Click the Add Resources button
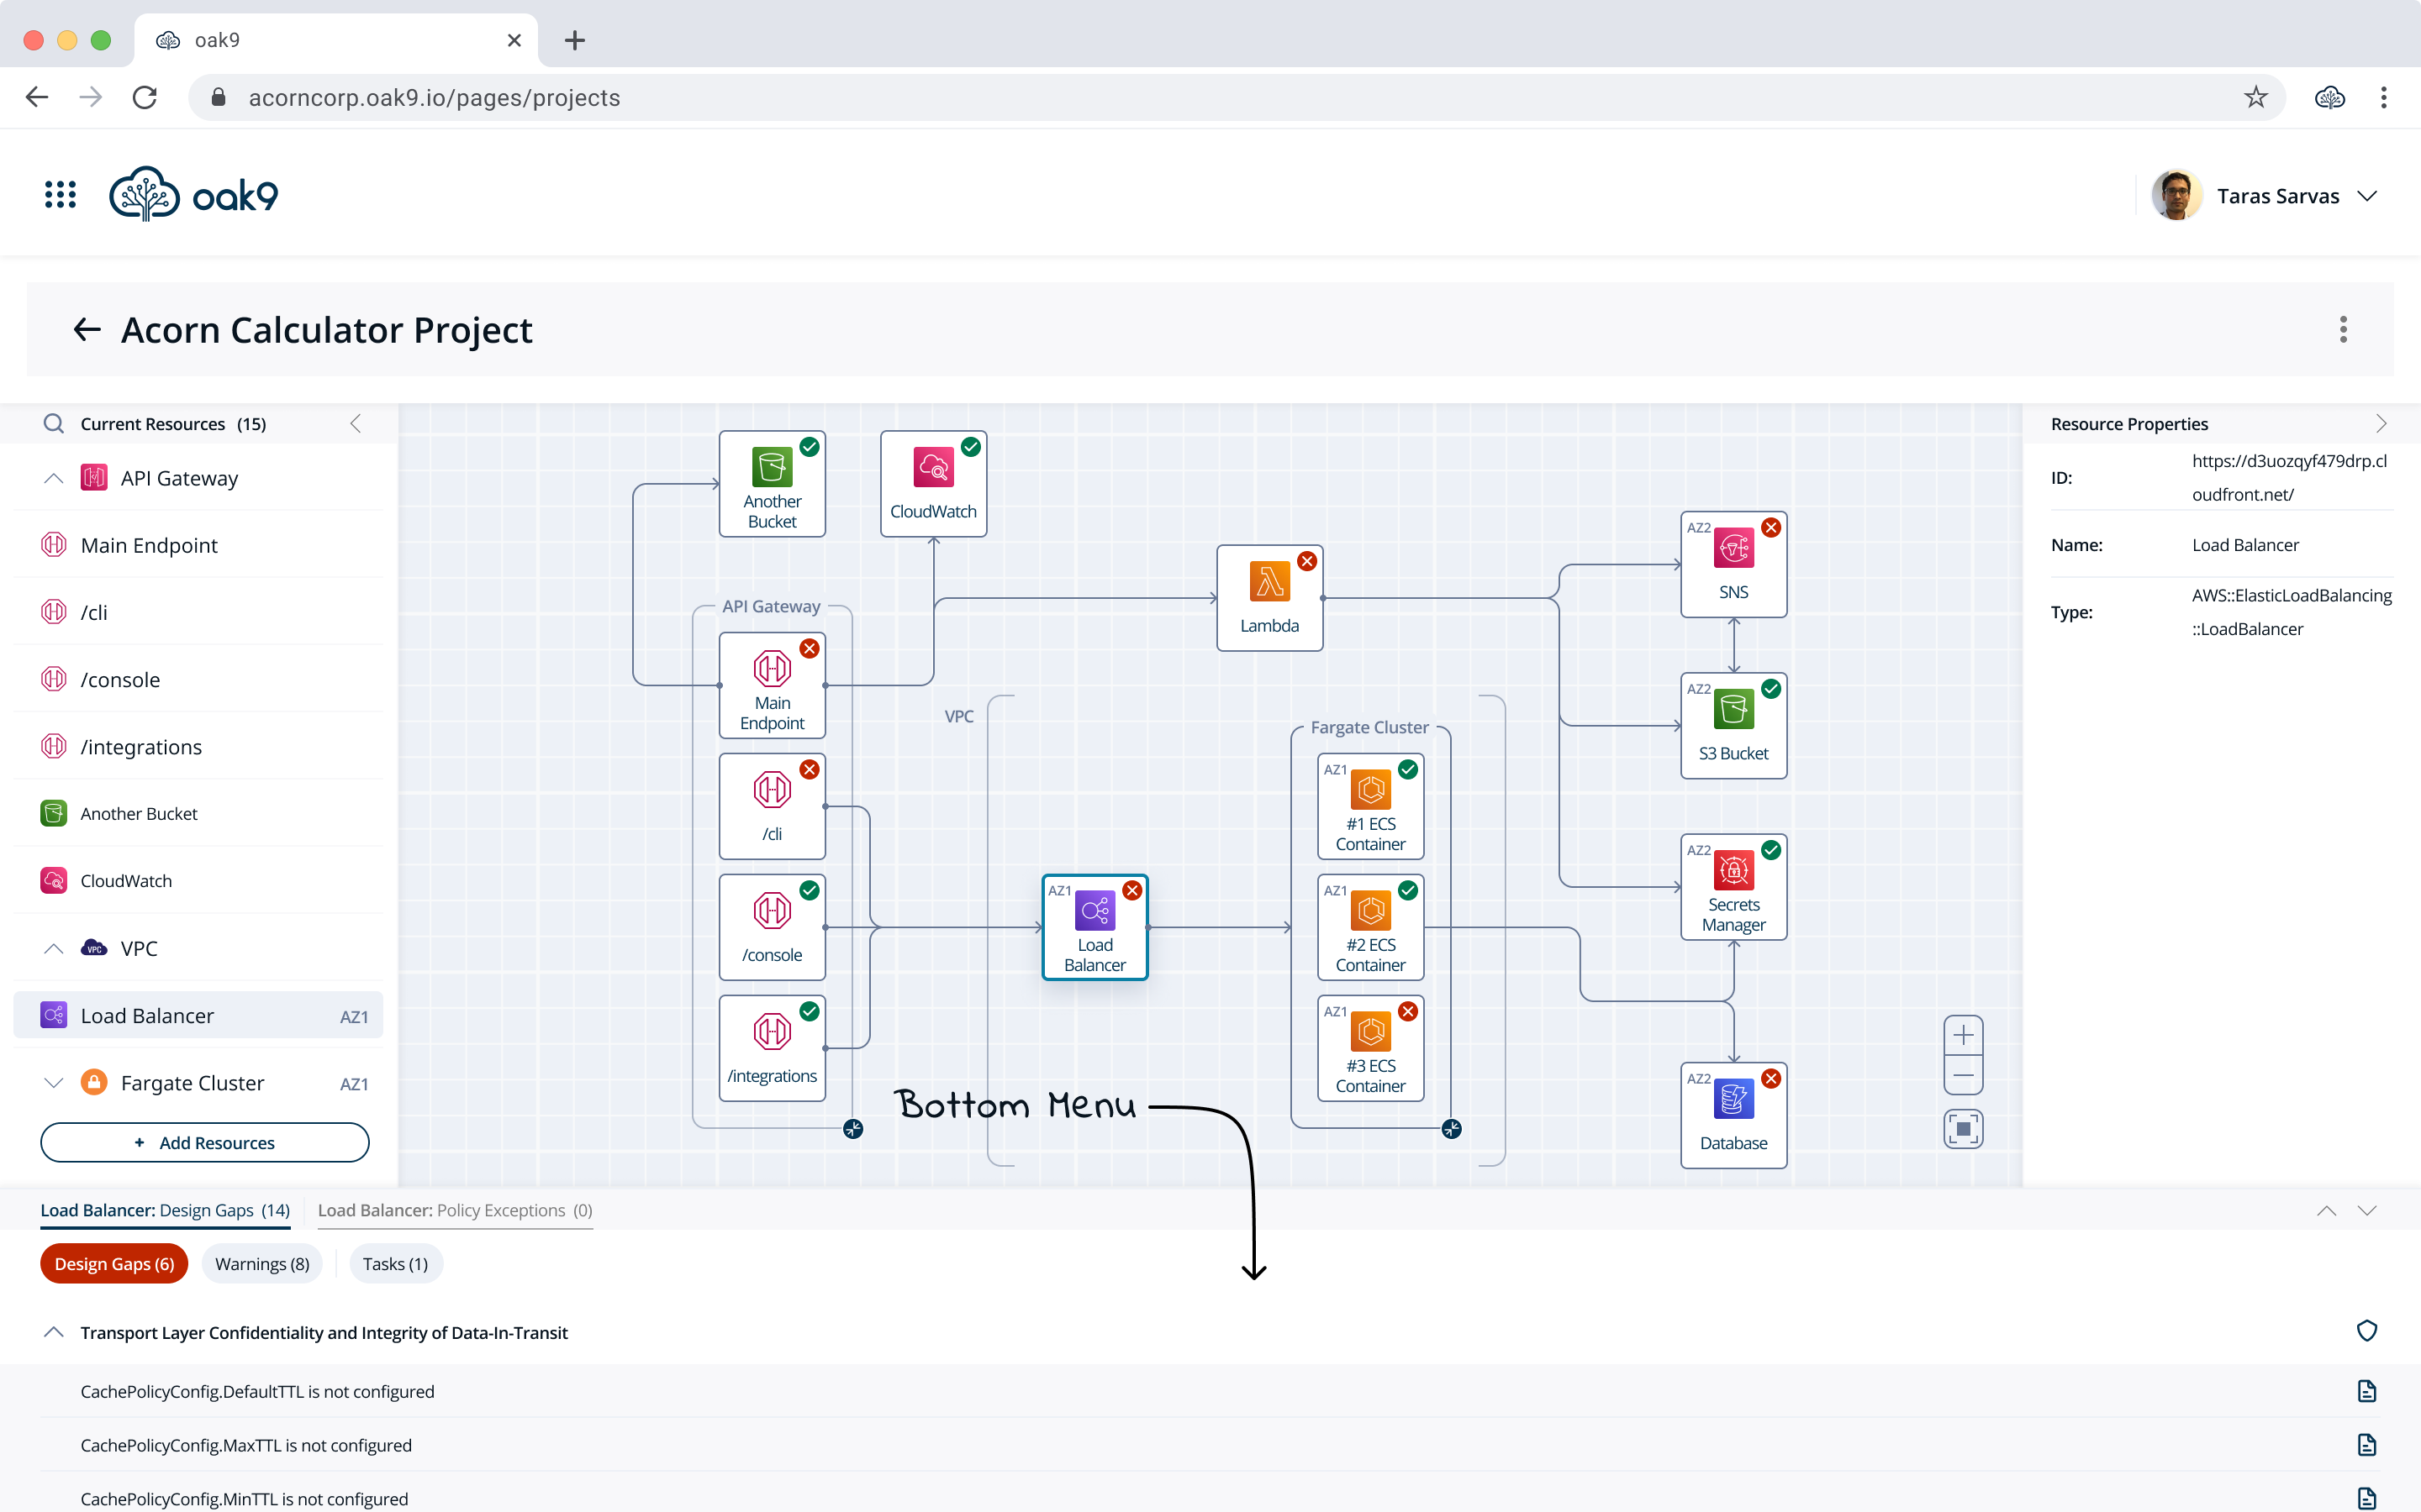The image size is (2421, 1512). pyautogui.click(x=205, y=1142)
